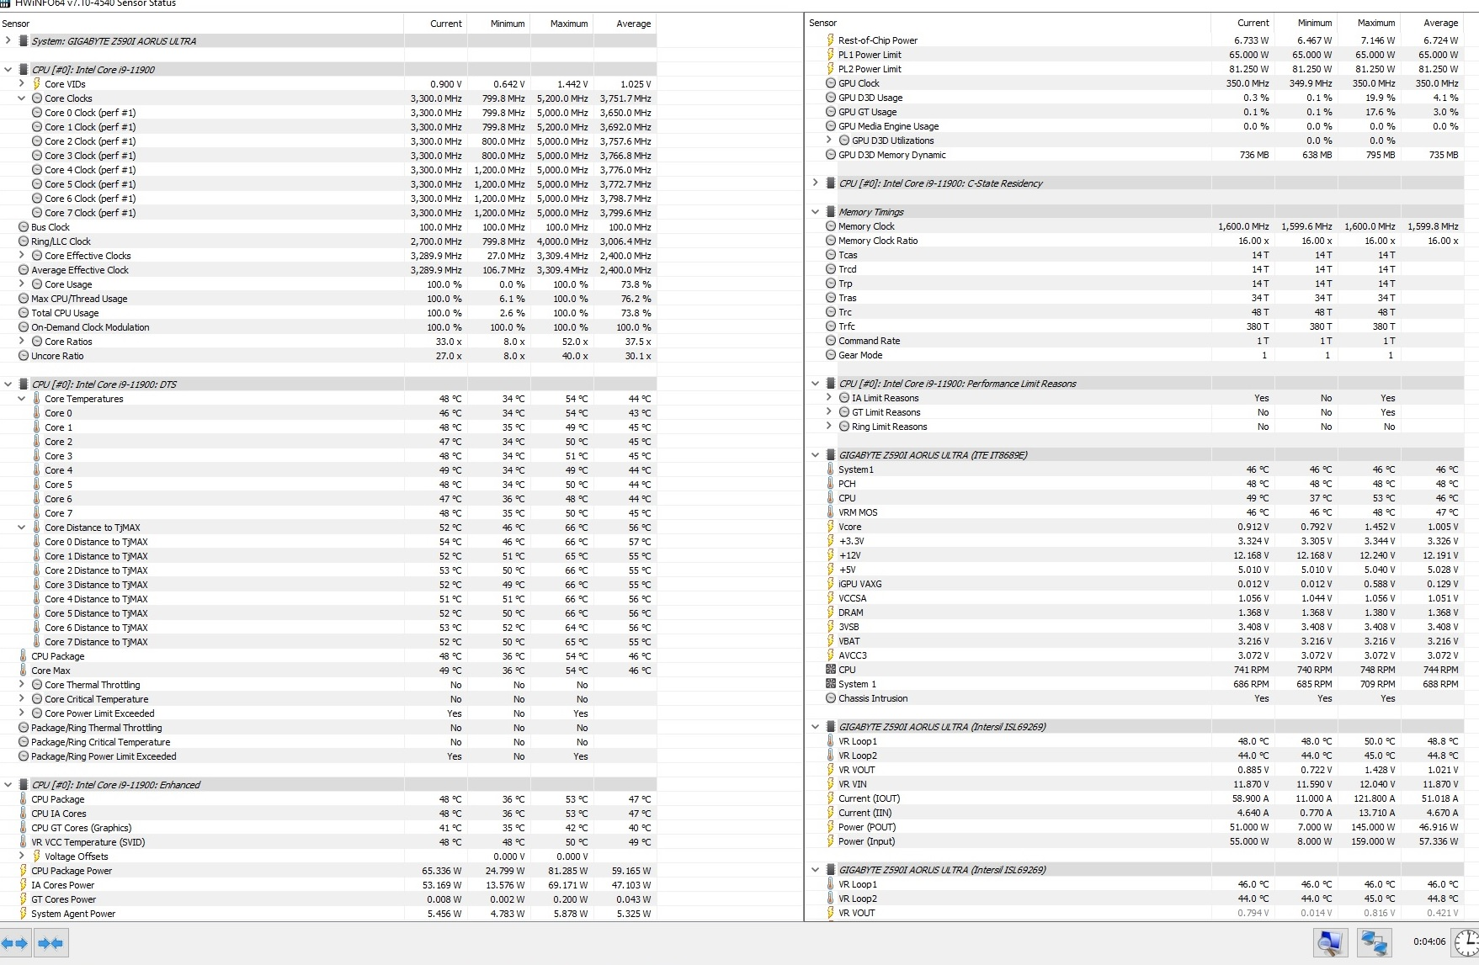Viewport: 1479px width, 965px height.
Task: Click the Average column header in right panel
Action: pos(1440,23)
